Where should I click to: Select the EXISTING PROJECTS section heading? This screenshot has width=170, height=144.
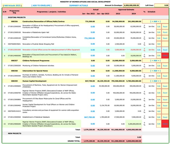[x=17, y=17]
